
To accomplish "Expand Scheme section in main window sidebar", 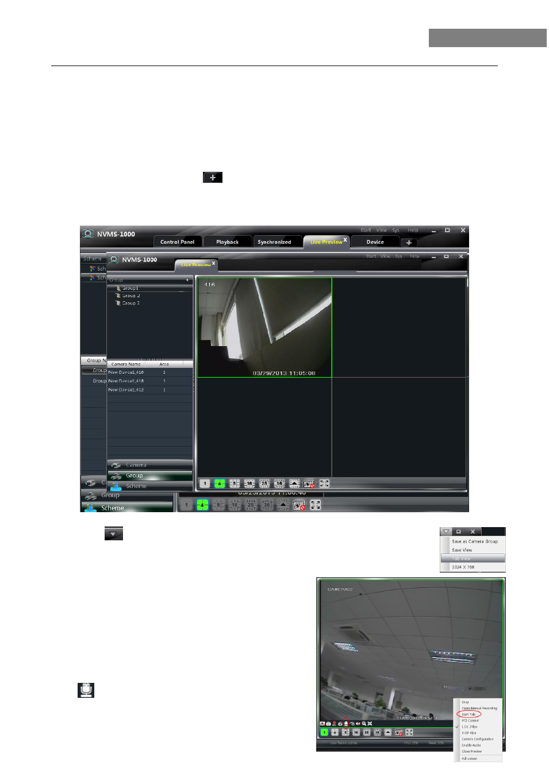I will [x=128, y=508].
